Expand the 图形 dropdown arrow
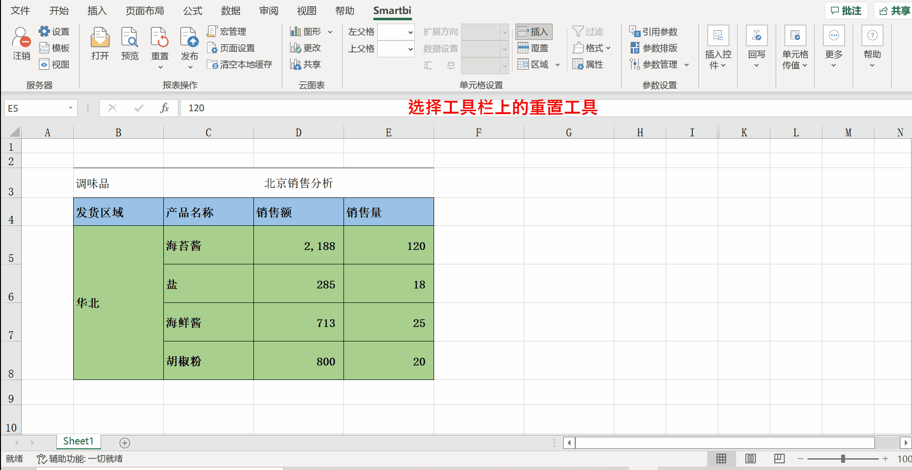Screen dimensions: 912x470 [330, 32]
